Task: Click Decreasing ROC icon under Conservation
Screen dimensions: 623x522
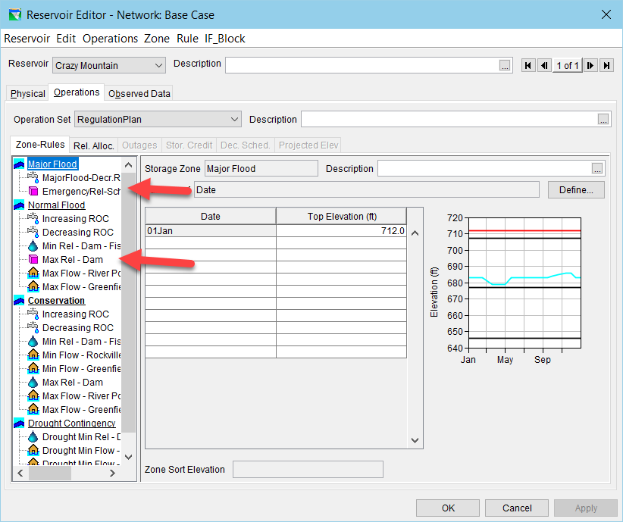Action: (33, 327)
